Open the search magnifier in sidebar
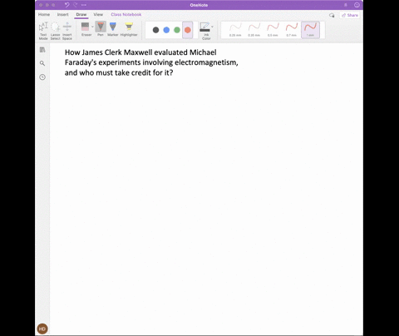 click(x=42, y=63)
